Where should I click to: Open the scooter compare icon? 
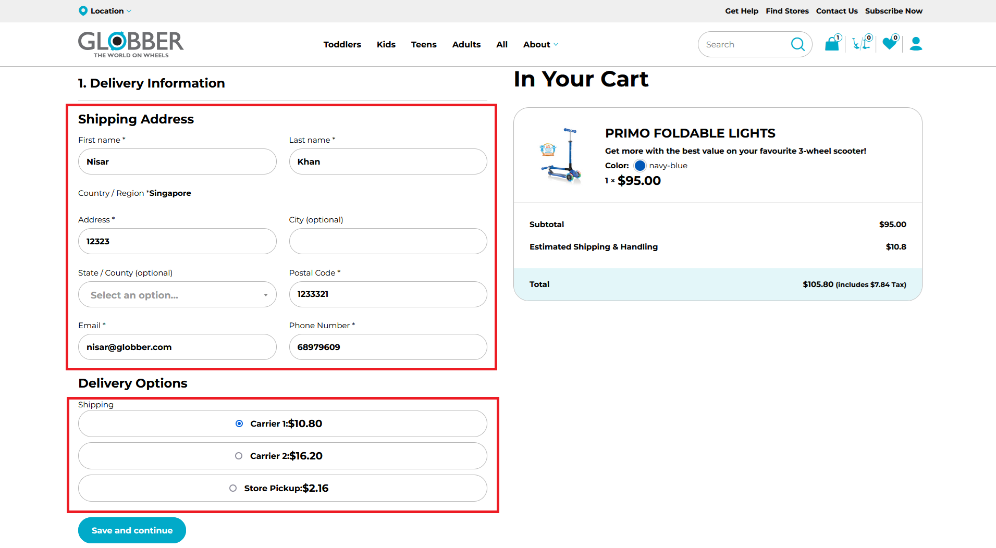(862, 43)
